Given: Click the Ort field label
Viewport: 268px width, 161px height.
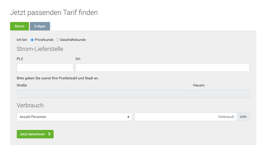Looking at the screenshot, I should coord(78,59).
